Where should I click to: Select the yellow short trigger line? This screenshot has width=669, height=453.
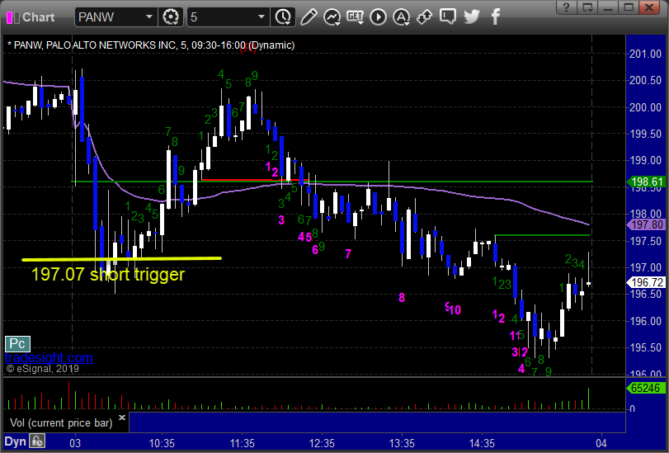click(121, 259)
